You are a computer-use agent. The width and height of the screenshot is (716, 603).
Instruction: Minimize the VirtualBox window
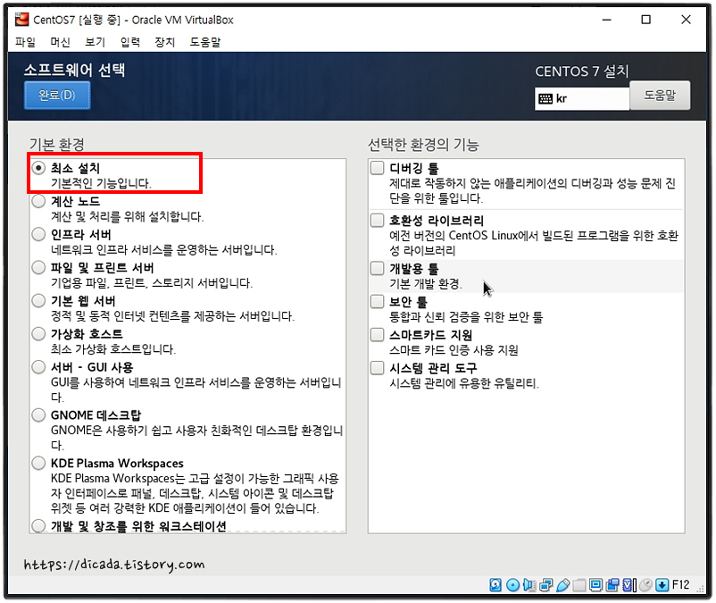[x=606, y=20]
